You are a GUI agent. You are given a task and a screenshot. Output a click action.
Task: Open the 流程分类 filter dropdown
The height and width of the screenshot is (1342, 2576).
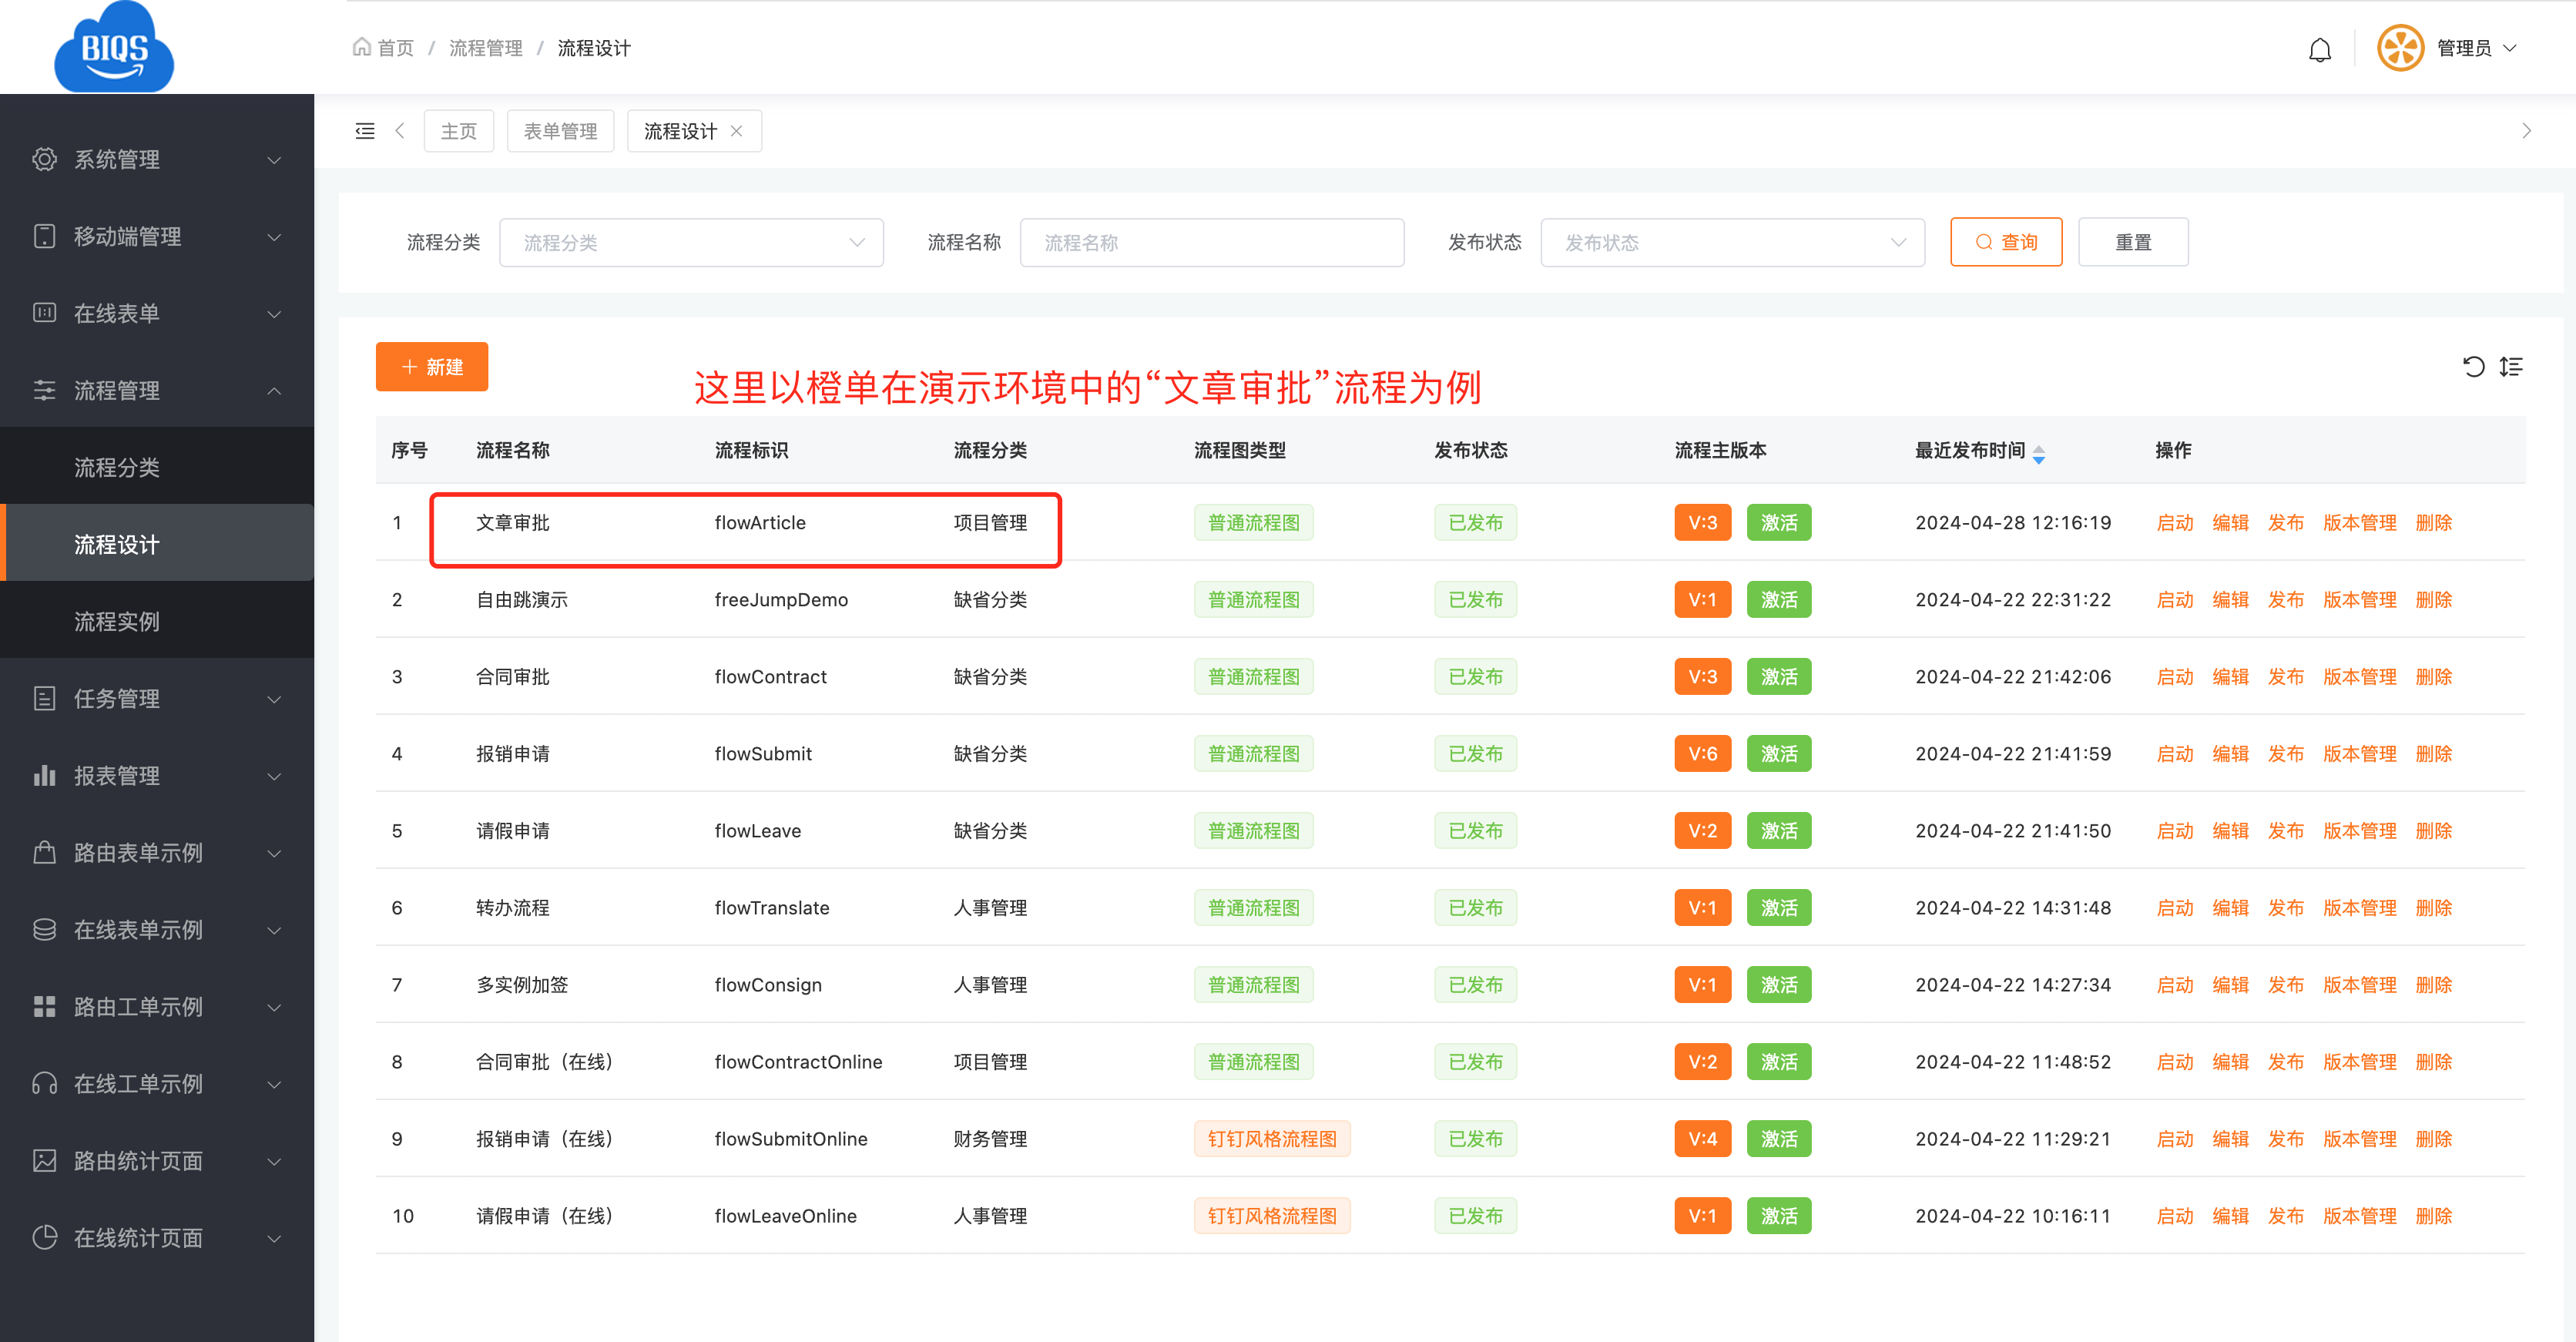tap(691, 243)
